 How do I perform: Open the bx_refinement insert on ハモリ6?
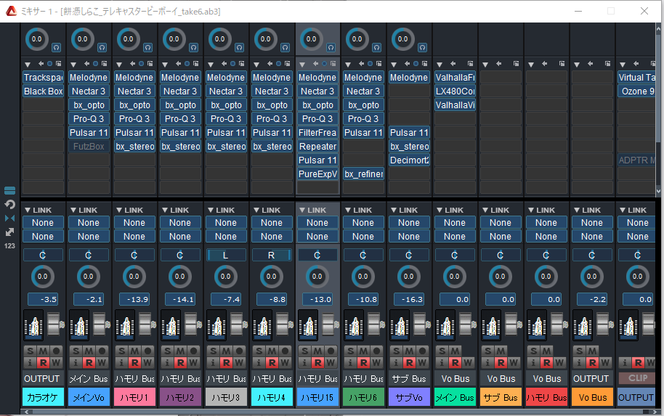click(363, 174)
